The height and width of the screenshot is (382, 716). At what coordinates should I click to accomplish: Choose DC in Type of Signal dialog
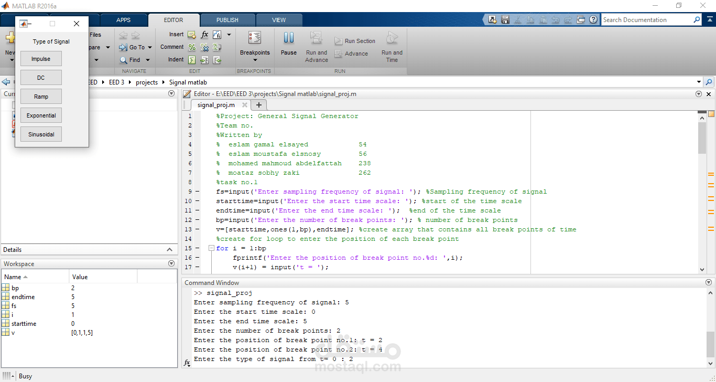click(41, 78)
